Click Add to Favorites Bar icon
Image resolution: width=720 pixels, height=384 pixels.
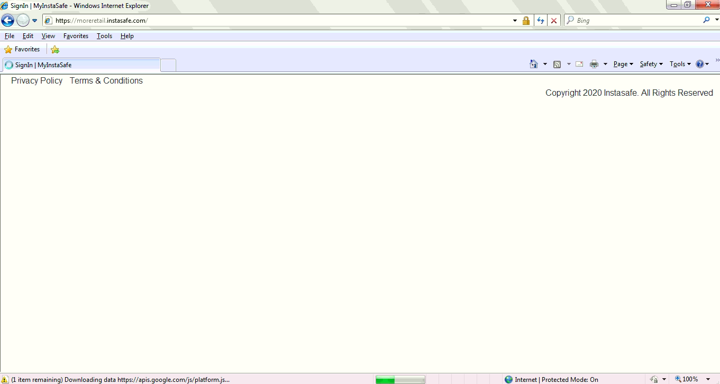point(55,49)
